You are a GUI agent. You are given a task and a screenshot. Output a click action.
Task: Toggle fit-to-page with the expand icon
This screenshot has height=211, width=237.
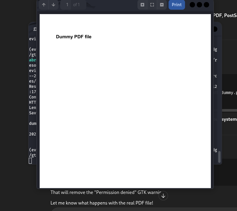[x=152, y=5]
